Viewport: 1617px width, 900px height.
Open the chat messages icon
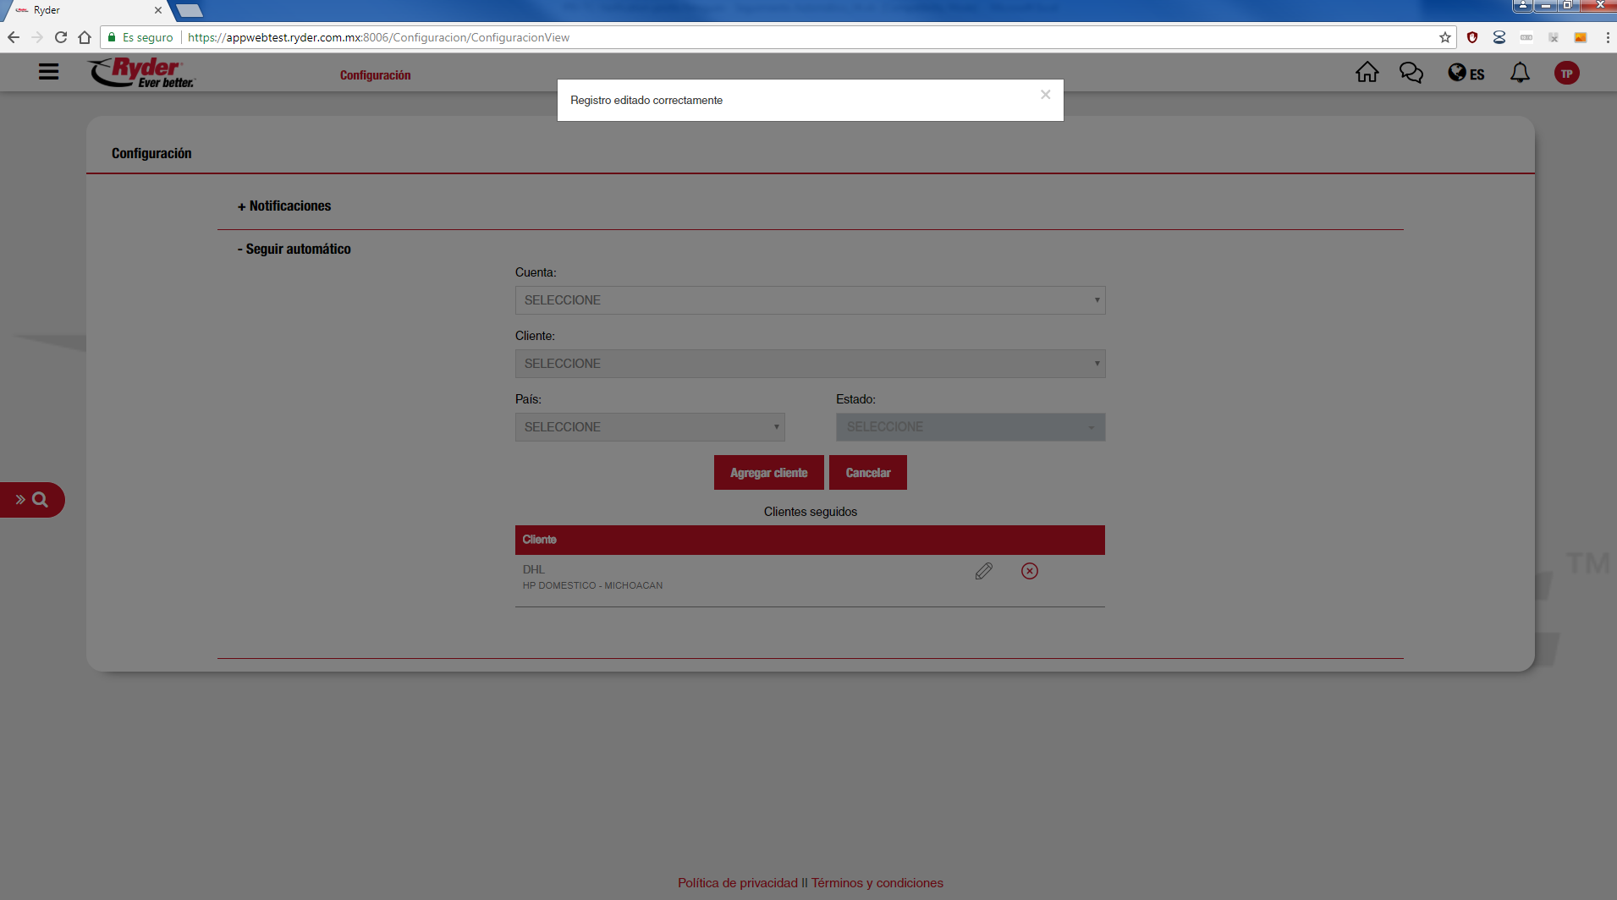[1411, 73]
